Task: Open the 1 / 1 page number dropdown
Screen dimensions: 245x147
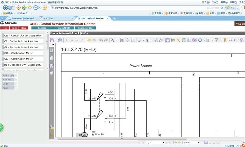Action: point(163,143)
